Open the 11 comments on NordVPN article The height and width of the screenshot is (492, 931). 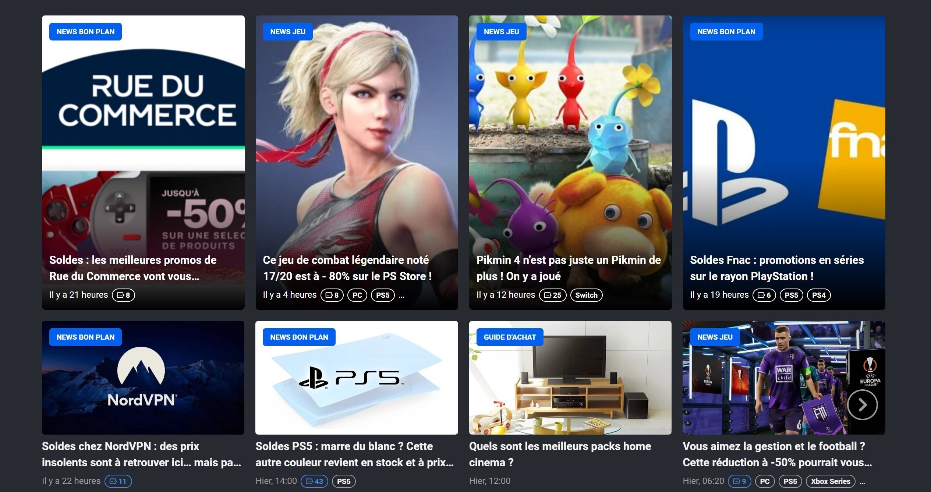click(118, 481)
